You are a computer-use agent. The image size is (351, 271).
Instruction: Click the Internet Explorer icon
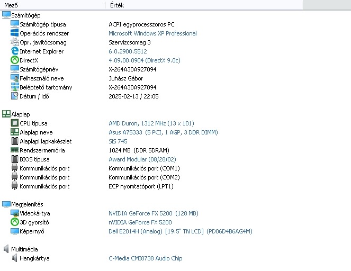(x=15, y=51)
